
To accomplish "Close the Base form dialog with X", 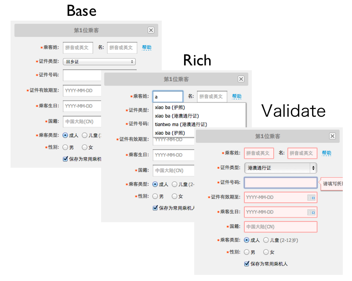I will tap(151, 30).
